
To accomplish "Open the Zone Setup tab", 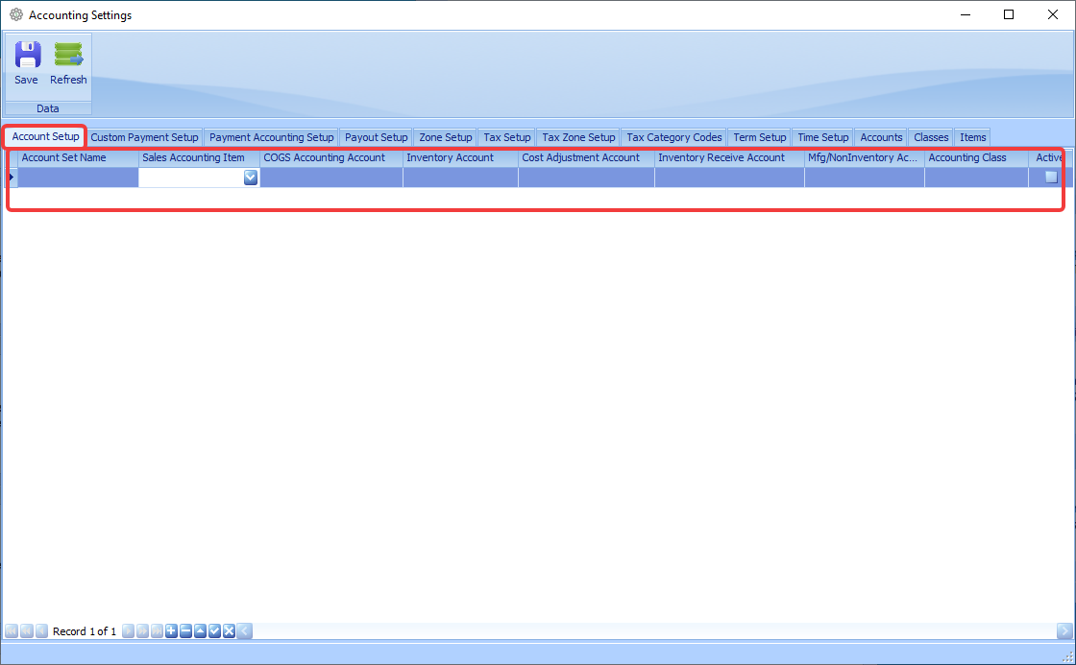I will pyautogui.click(x=446, y=137).
